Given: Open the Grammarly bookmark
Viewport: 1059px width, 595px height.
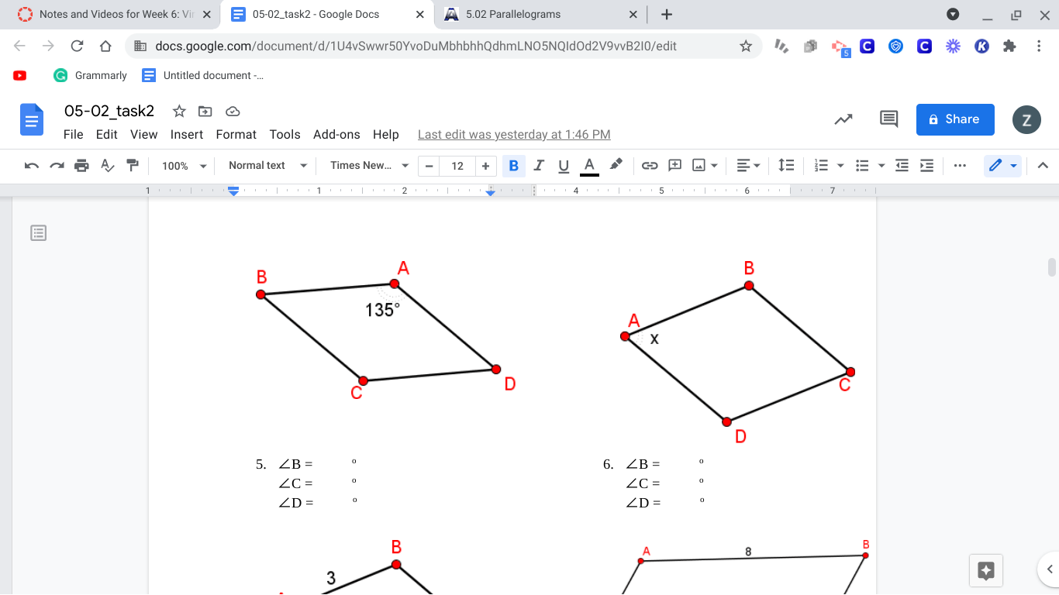Looking at the screenshot, I should point(90,75).
